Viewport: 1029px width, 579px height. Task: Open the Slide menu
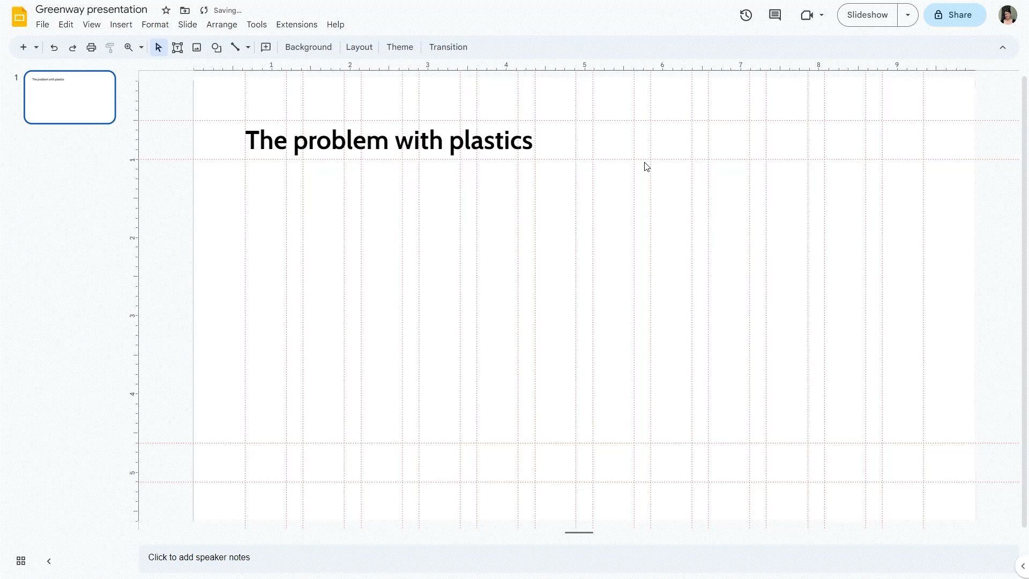point(187,24)
